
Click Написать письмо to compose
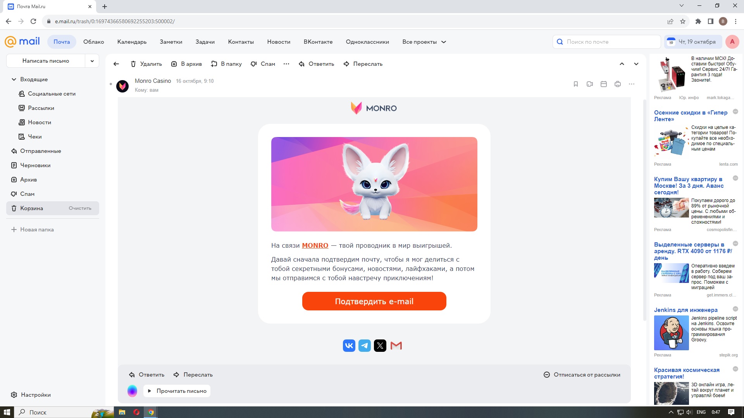click(46, 61)
